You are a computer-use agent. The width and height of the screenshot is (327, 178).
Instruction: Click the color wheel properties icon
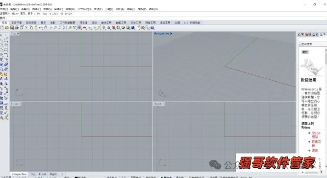tap(118, 27)
